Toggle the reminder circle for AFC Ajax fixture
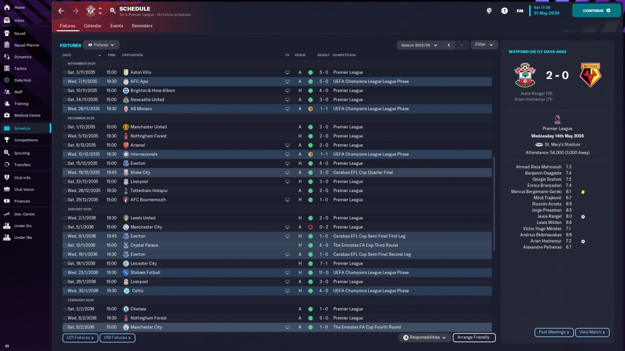Image resolution: width=625 pixels, height=351 pixels. tap(65, 81)
